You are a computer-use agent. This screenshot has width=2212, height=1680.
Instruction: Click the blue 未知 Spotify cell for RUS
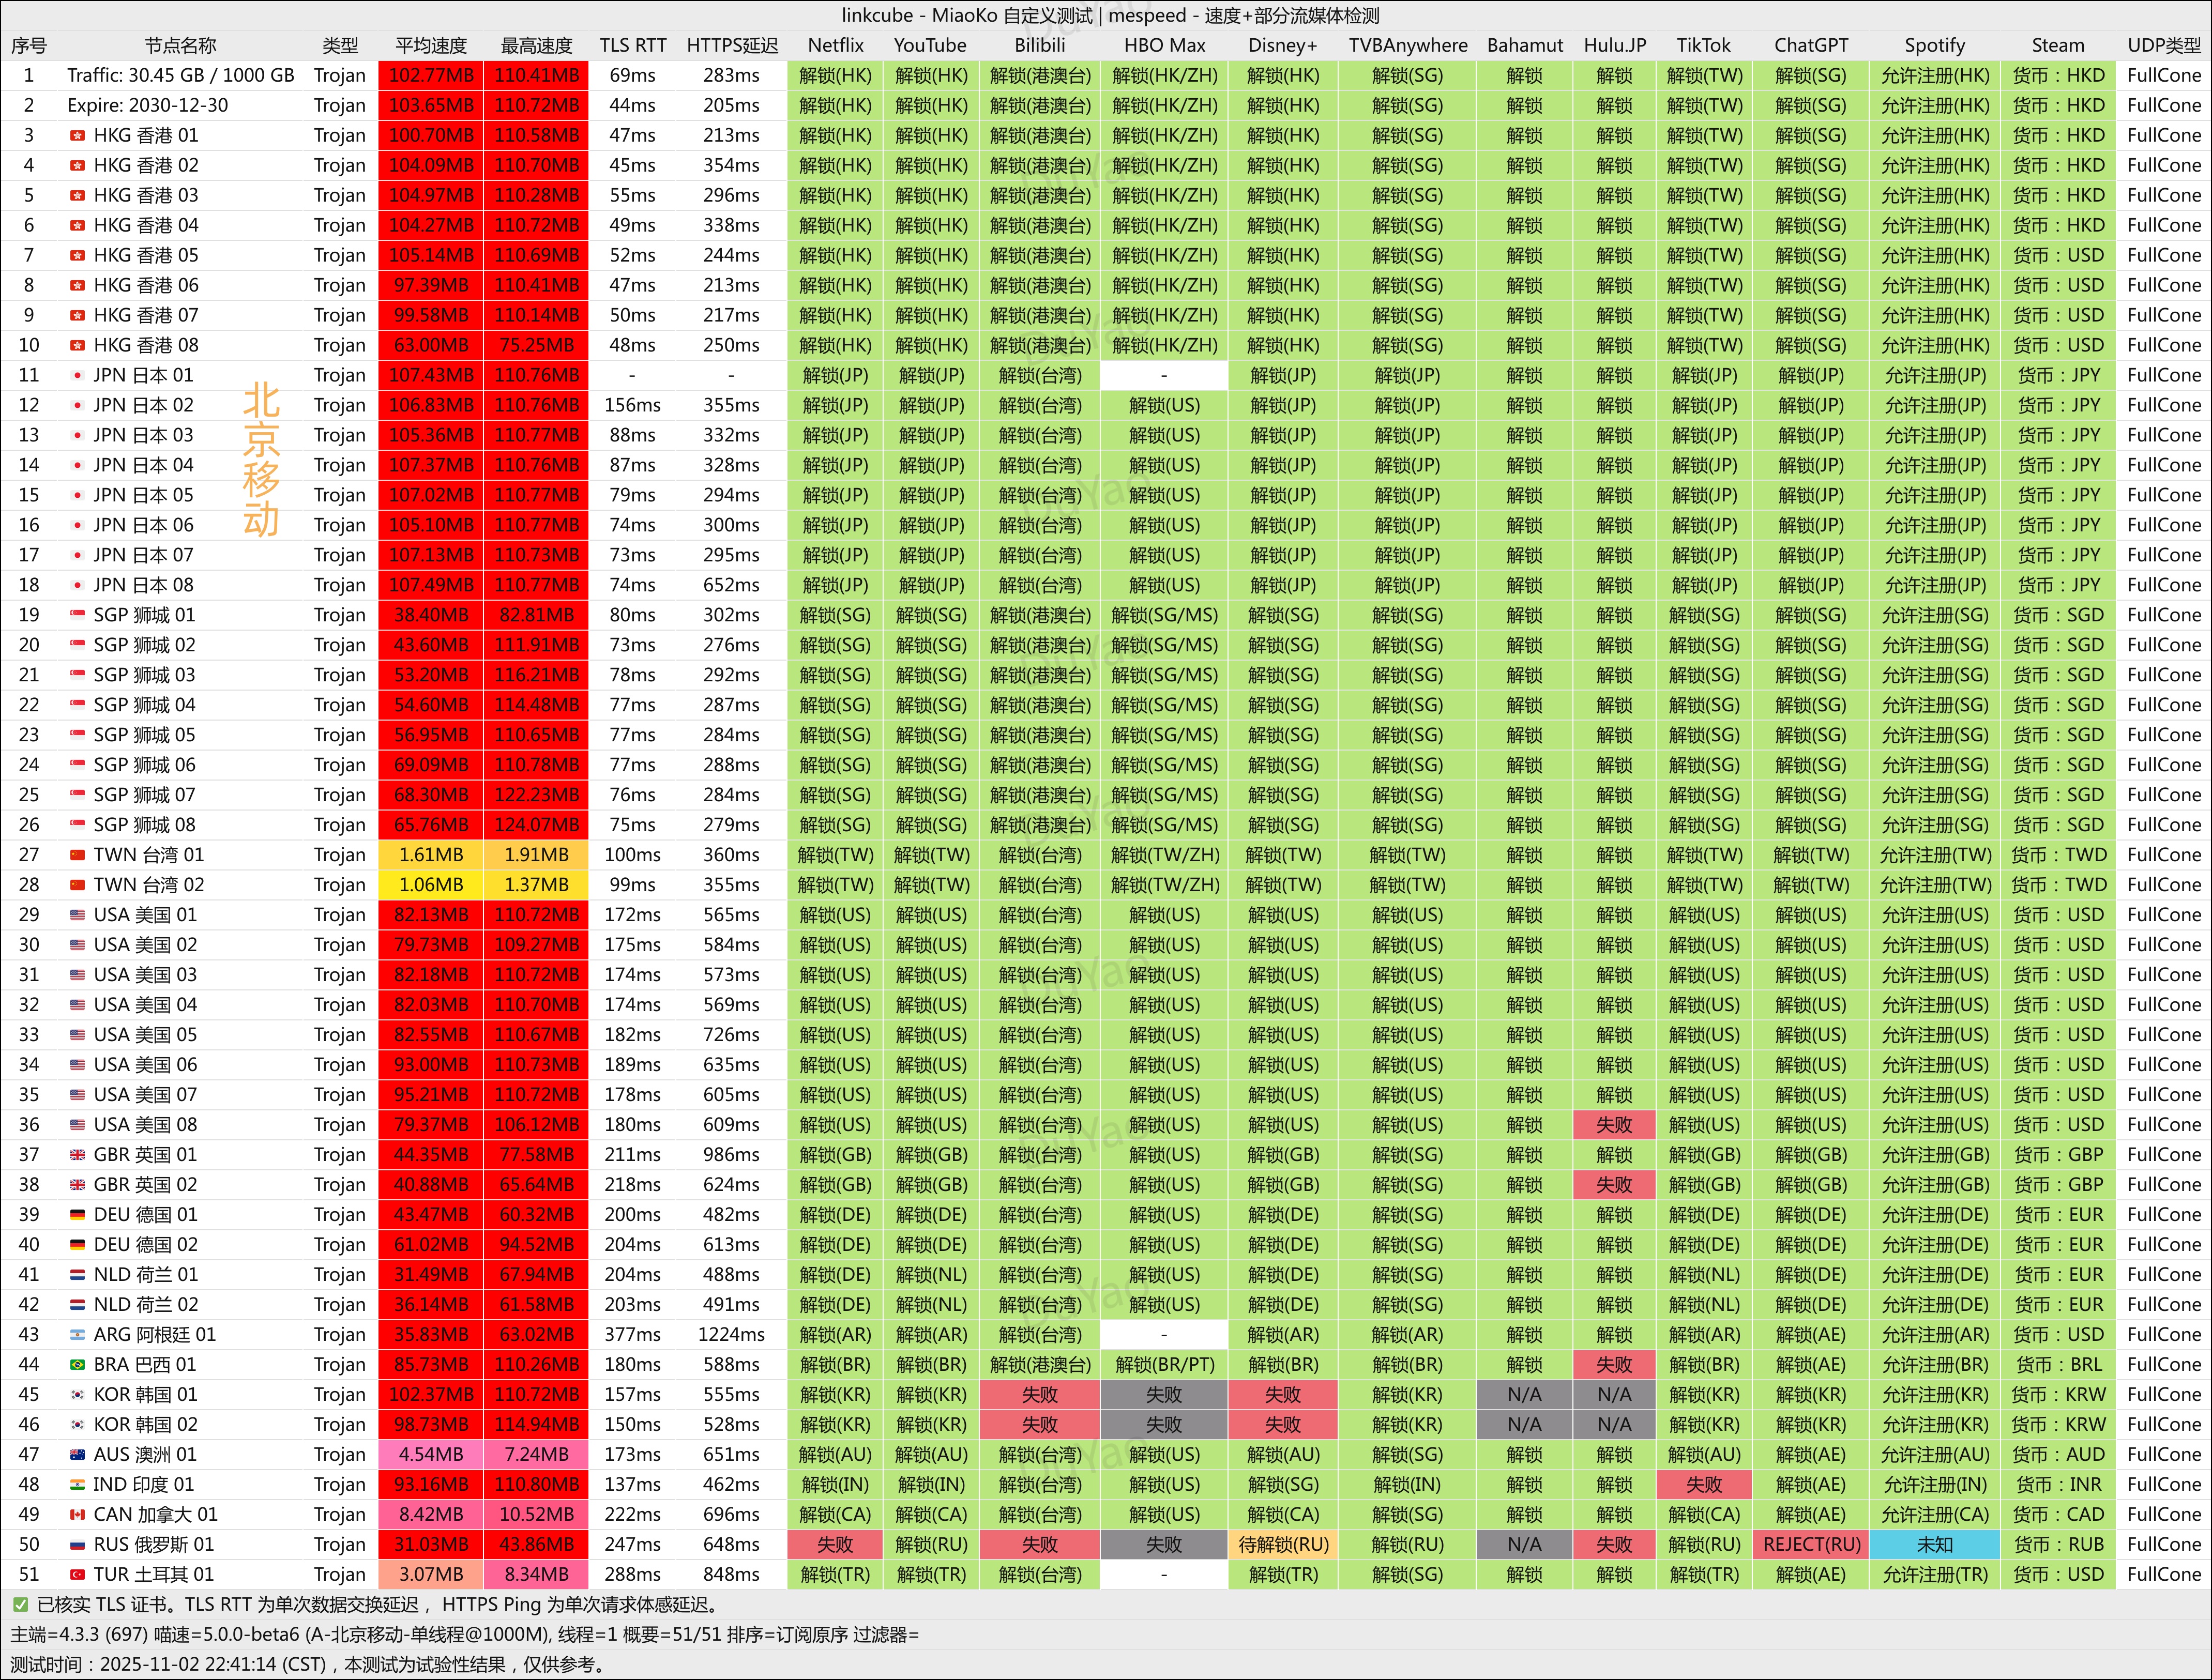1934,1545
